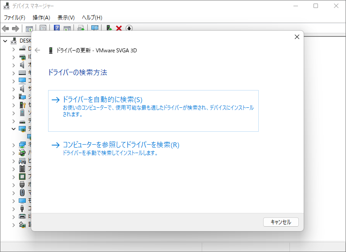The width and height of the screenshot is (346, 252).
Task: Click the ドライバーの検索方法 heading text
Action: 77,72
